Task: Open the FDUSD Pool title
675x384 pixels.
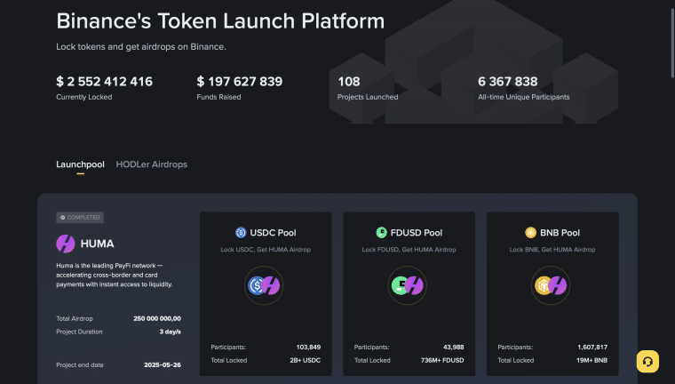Action: point(417,233)
